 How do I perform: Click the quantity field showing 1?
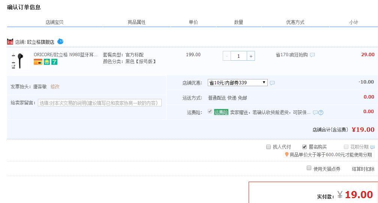238,56
